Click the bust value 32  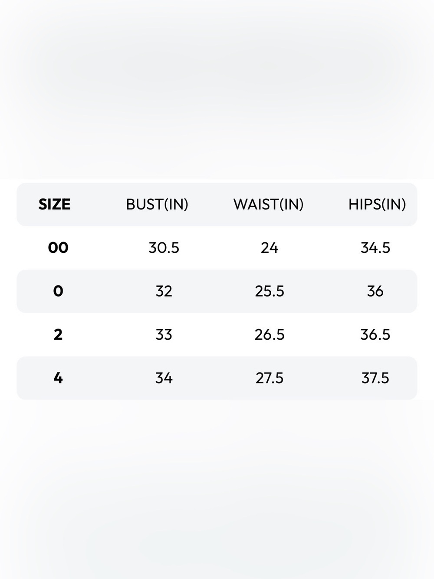point(164,291)
